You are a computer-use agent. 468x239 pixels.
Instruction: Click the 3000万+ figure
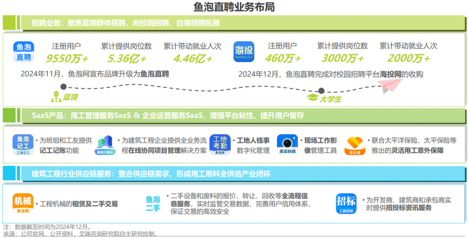tap(342, 59)
